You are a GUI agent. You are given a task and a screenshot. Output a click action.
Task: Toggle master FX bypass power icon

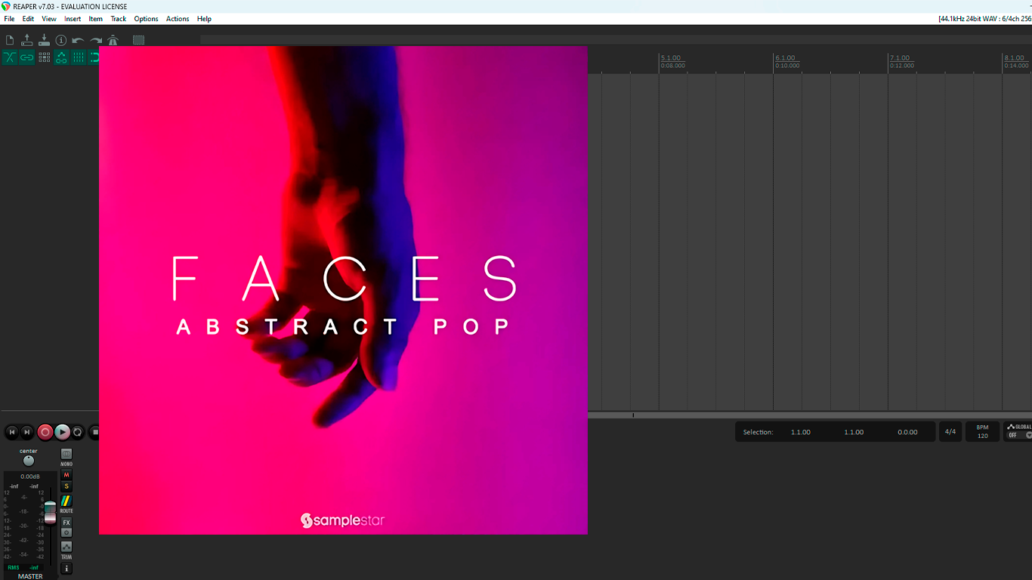(66, 532)
